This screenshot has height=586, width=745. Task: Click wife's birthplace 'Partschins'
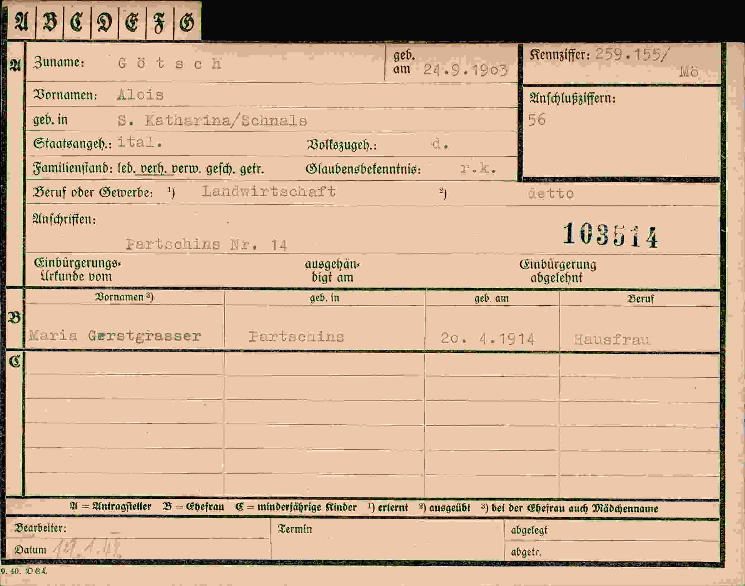click(x=296, y=337)
